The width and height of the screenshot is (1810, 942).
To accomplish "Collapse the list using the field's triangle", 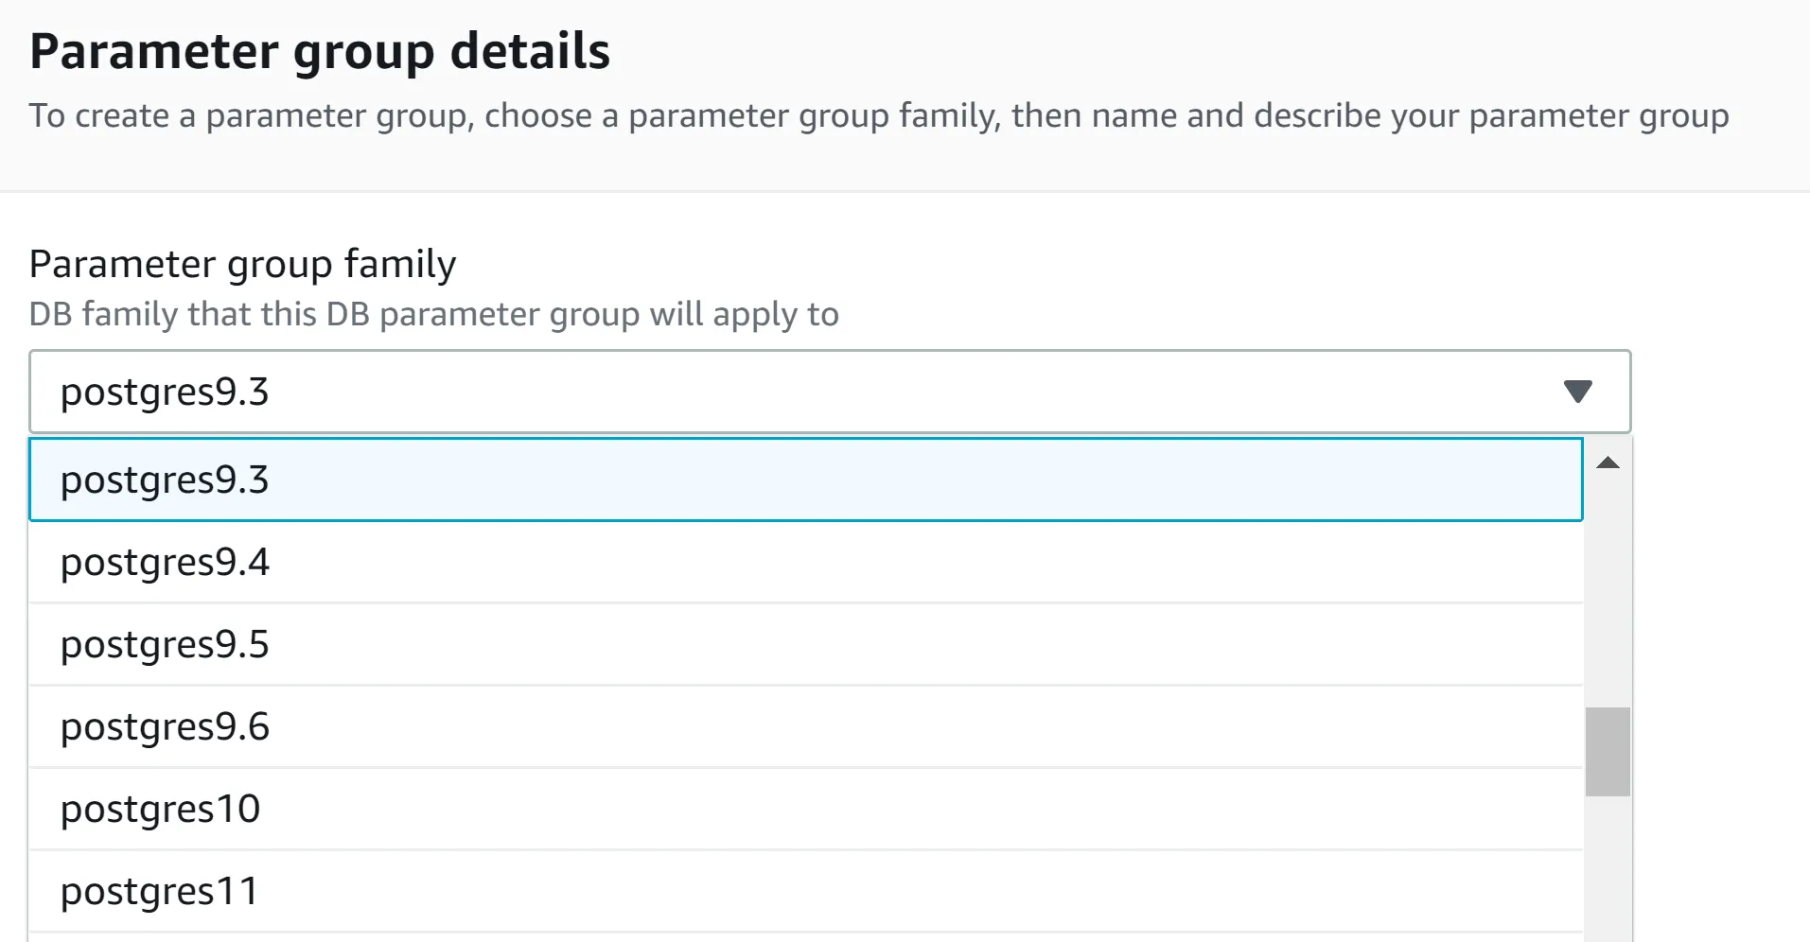I will (1577, 392).
